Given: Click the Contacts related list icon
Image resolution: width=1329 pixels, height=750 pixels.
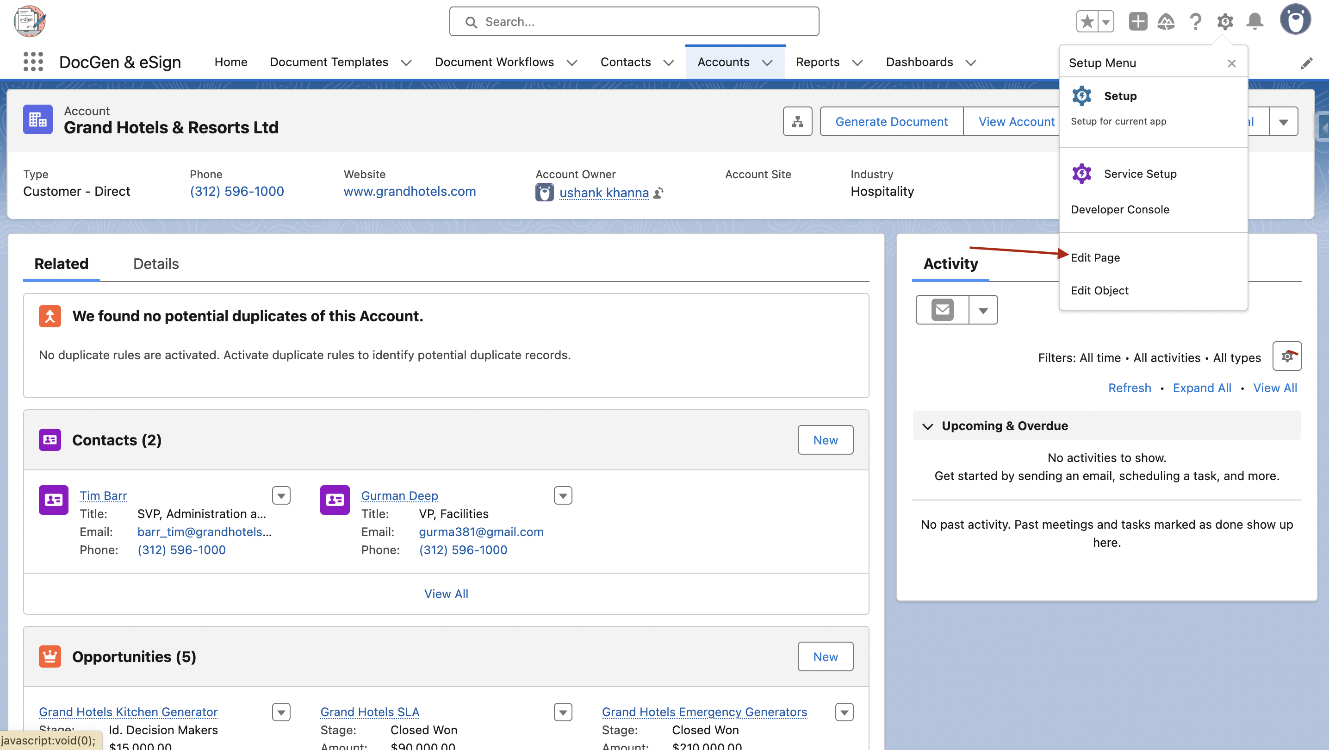Looking at the screenshot, I should (50, 440).
